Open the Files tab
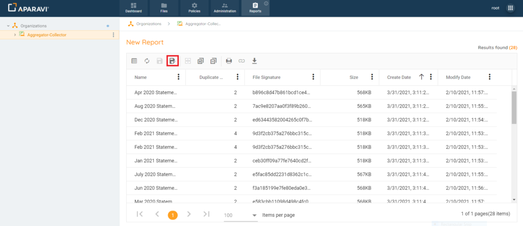The width and height of the screenshot is (523, 226). point(164,8)
